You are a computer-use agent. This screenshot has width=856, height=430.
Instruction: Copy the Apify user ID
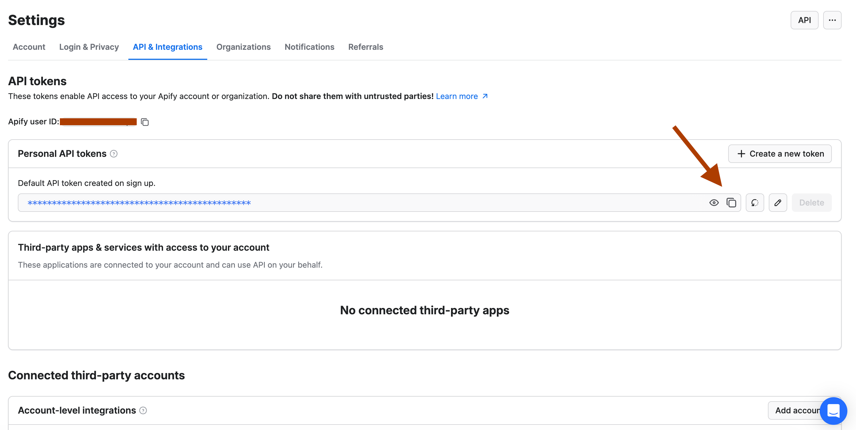point(144,122)
